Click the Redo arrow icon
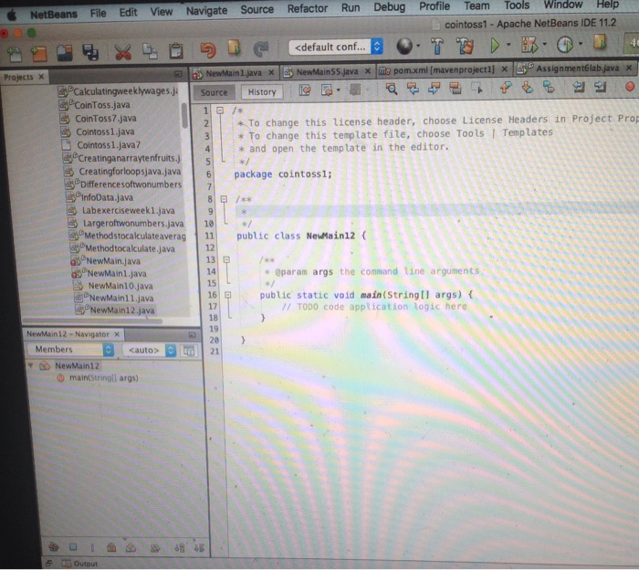639x570 pixels. (261, 48)
